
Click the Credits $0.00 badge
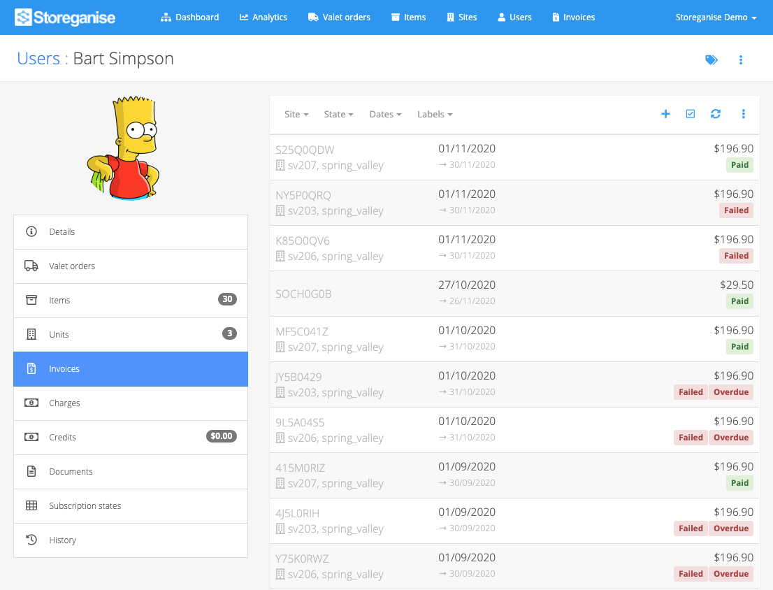click(x=222, y=436)
